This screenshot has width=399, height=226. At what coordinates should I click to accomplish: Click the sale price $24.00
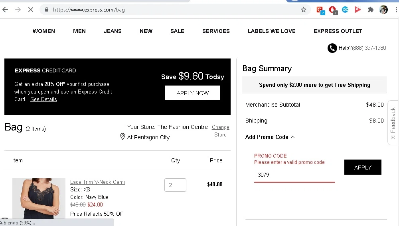point(95,205)
